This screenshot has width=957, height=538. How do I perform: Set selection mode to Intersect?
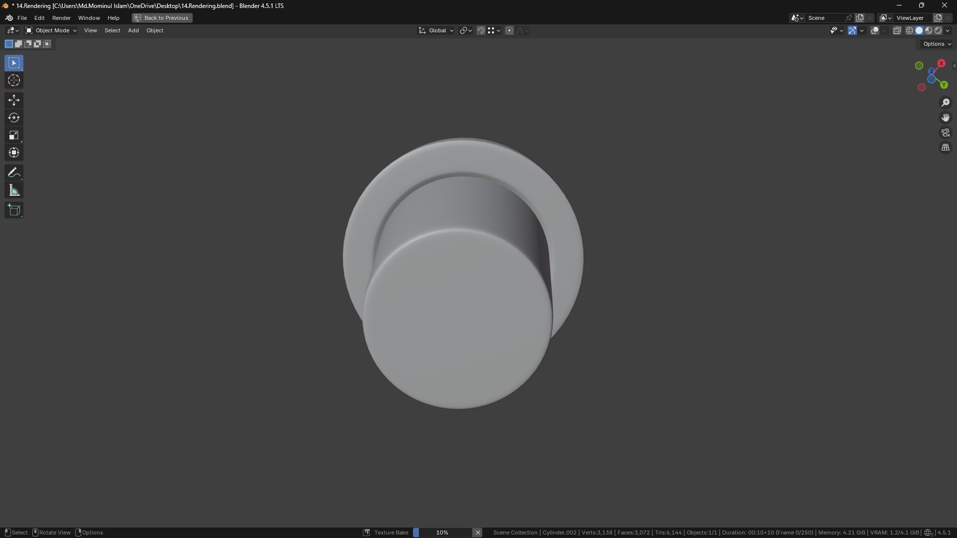tap(47, 44)
